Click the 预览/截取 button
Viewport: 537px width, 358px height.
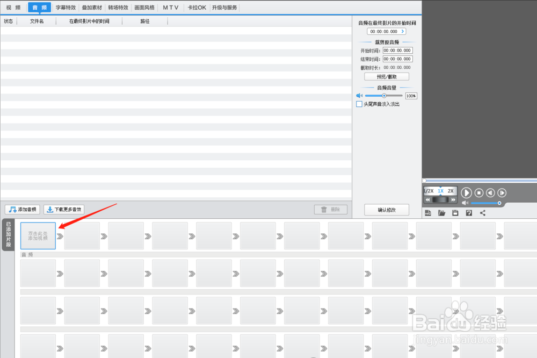tap(387, 77)
